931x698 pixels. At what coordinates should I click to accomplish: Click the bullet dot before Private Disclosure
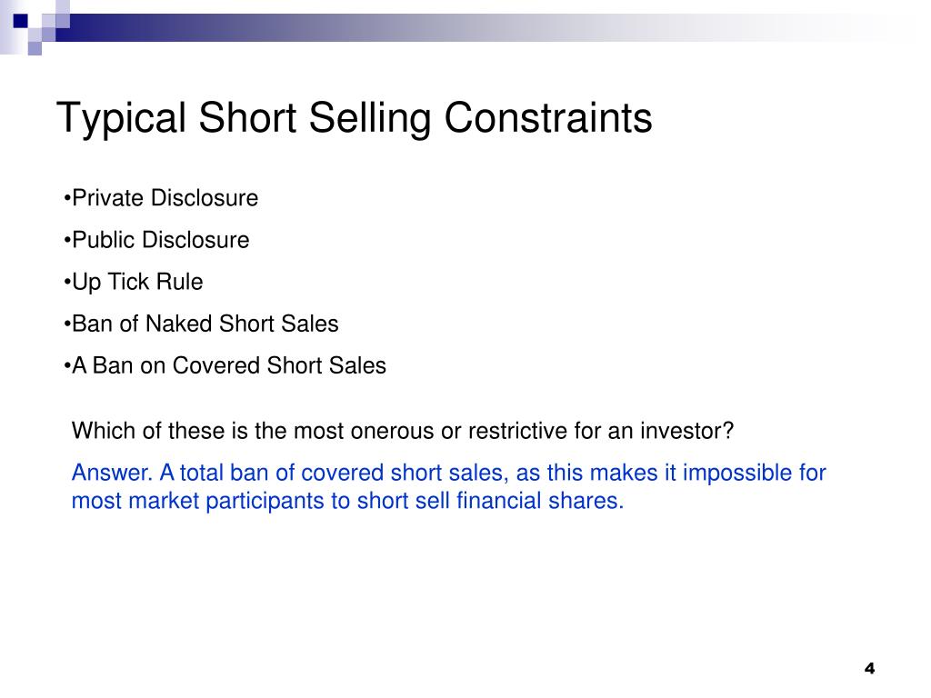tap(67, 197)
